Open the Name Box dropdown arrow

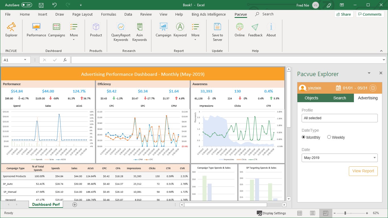click(x=25, y=60)
